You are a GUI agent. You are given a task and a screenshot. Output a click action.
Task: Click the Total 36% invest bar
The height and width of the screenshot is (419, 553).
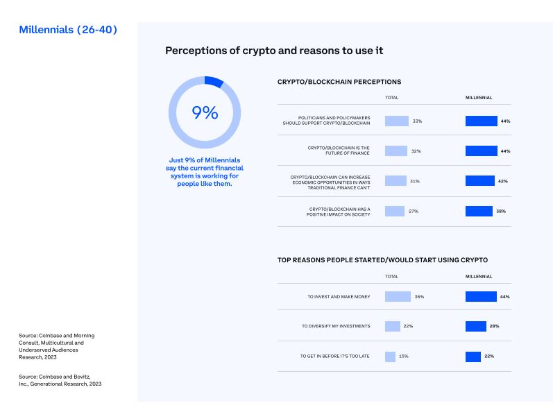[x=398, y=296]
